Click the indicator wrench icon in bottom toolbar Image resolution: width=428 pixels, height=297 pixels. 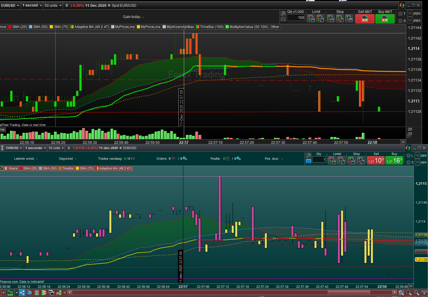pos(59,293)
